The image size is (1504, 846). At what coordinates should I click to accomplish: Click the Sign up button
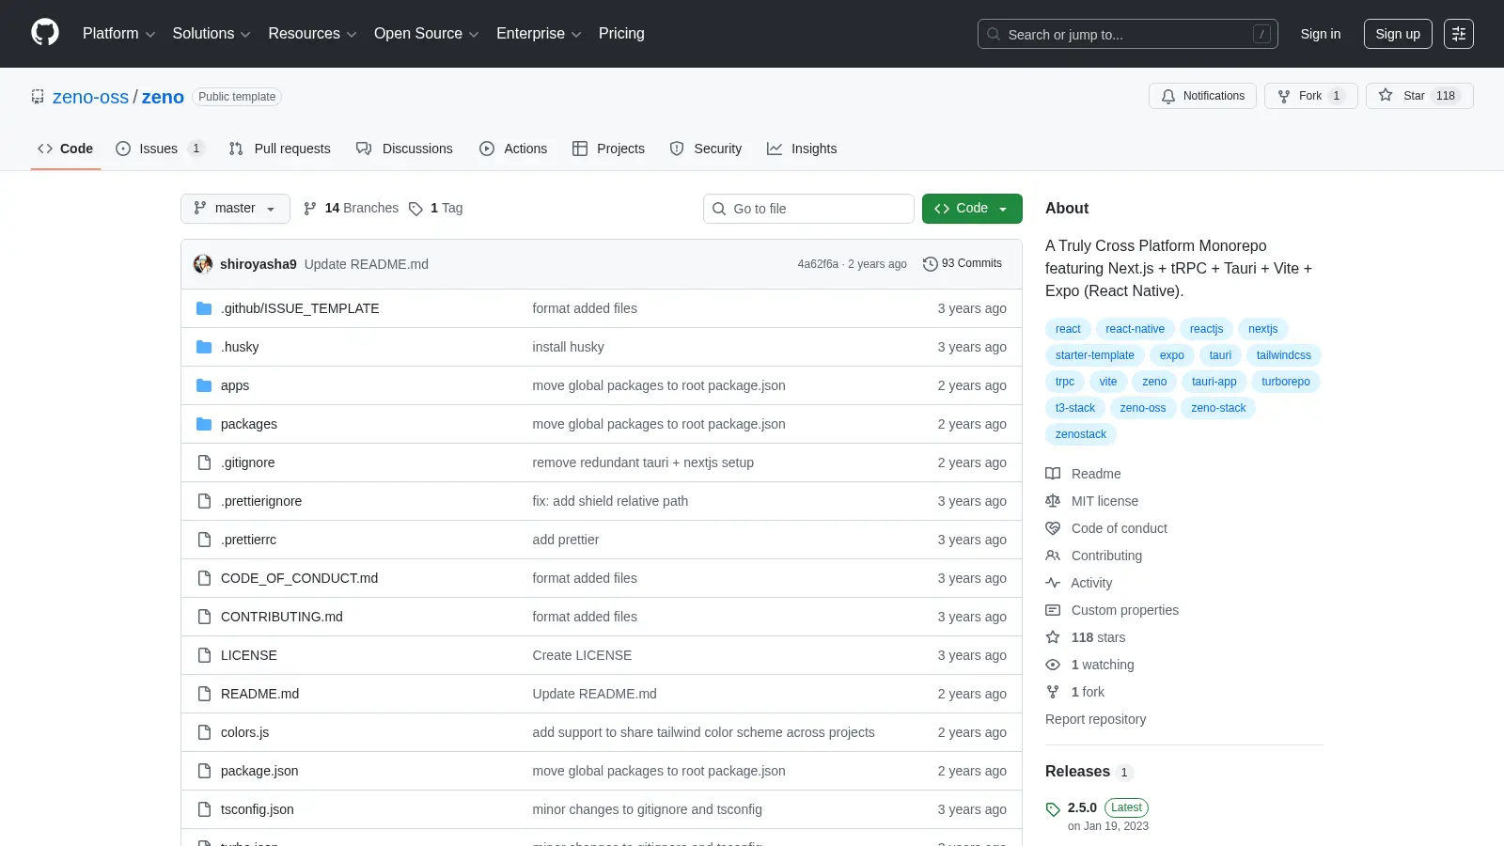[1398, 34]
